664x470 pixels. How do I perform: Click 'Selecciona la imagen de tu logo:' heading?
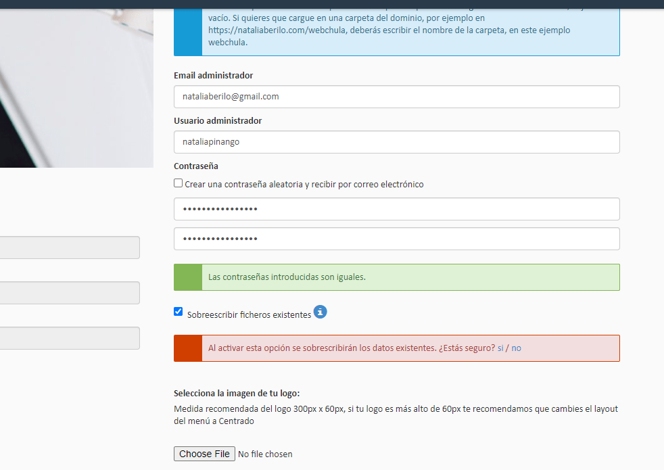pos(237,394)
